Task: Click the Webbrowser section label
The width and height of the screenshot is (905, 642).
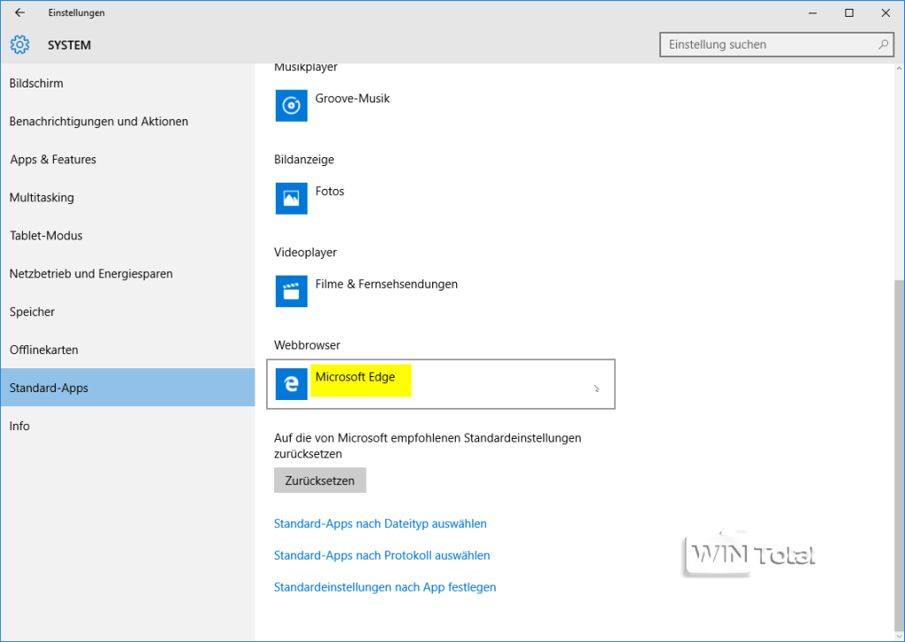Action: point(307,345)
